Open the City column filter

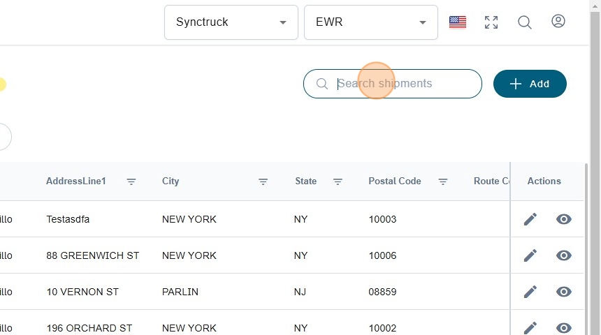pyautogui.click(x=263, y=181)
